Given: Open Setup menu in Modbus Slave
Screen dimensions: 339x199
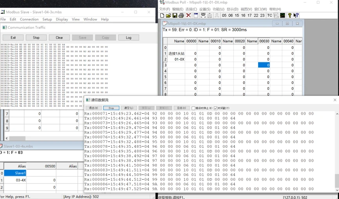Looking at the screenshot, I should [47, 20].
